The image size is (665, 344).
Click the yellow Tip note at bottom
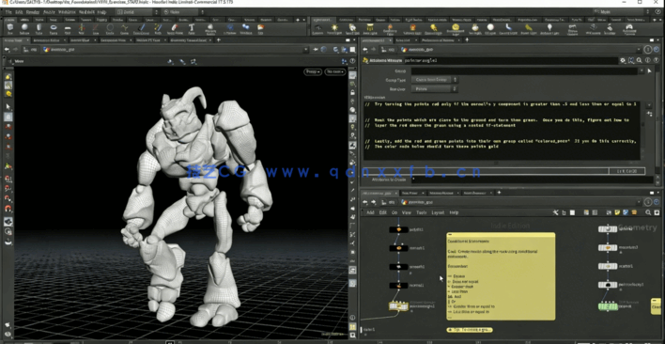pyautogui.click(x=470, y=330)
